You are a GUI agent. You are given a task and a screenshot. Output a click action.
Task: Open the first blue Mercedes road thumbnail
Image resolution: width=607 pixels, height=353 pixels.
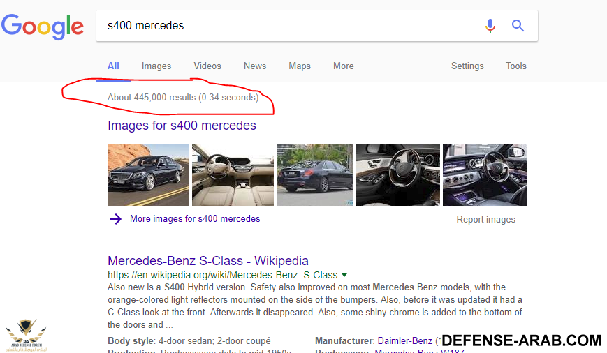[148, 175]
